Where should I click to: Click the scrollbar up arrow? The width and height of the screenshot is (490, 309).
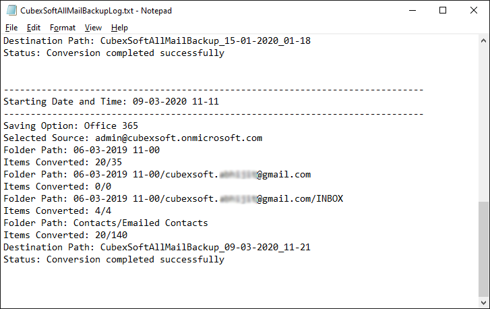pos(484,40)
